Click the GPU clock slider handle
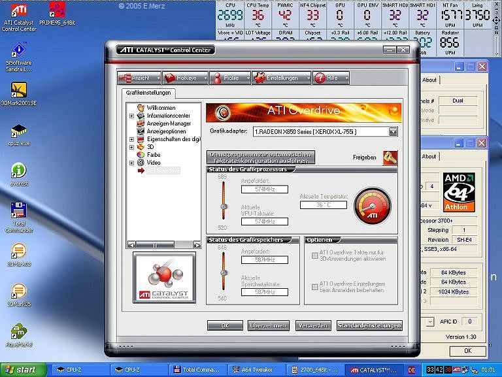 point(224,206)
